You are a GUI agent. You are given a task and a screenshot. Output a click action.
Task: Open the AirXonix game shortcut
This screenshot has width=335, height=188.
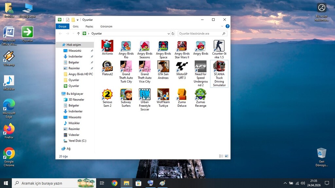pyautogui.click(x=107, y=48)
